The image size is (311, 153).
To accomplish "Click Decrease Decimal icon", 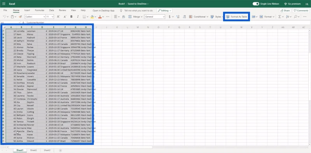I will click(x=184, y=17).
